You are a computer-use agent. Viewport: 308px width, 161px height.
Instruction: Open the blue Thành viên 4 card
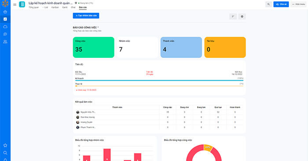point(181,47)
